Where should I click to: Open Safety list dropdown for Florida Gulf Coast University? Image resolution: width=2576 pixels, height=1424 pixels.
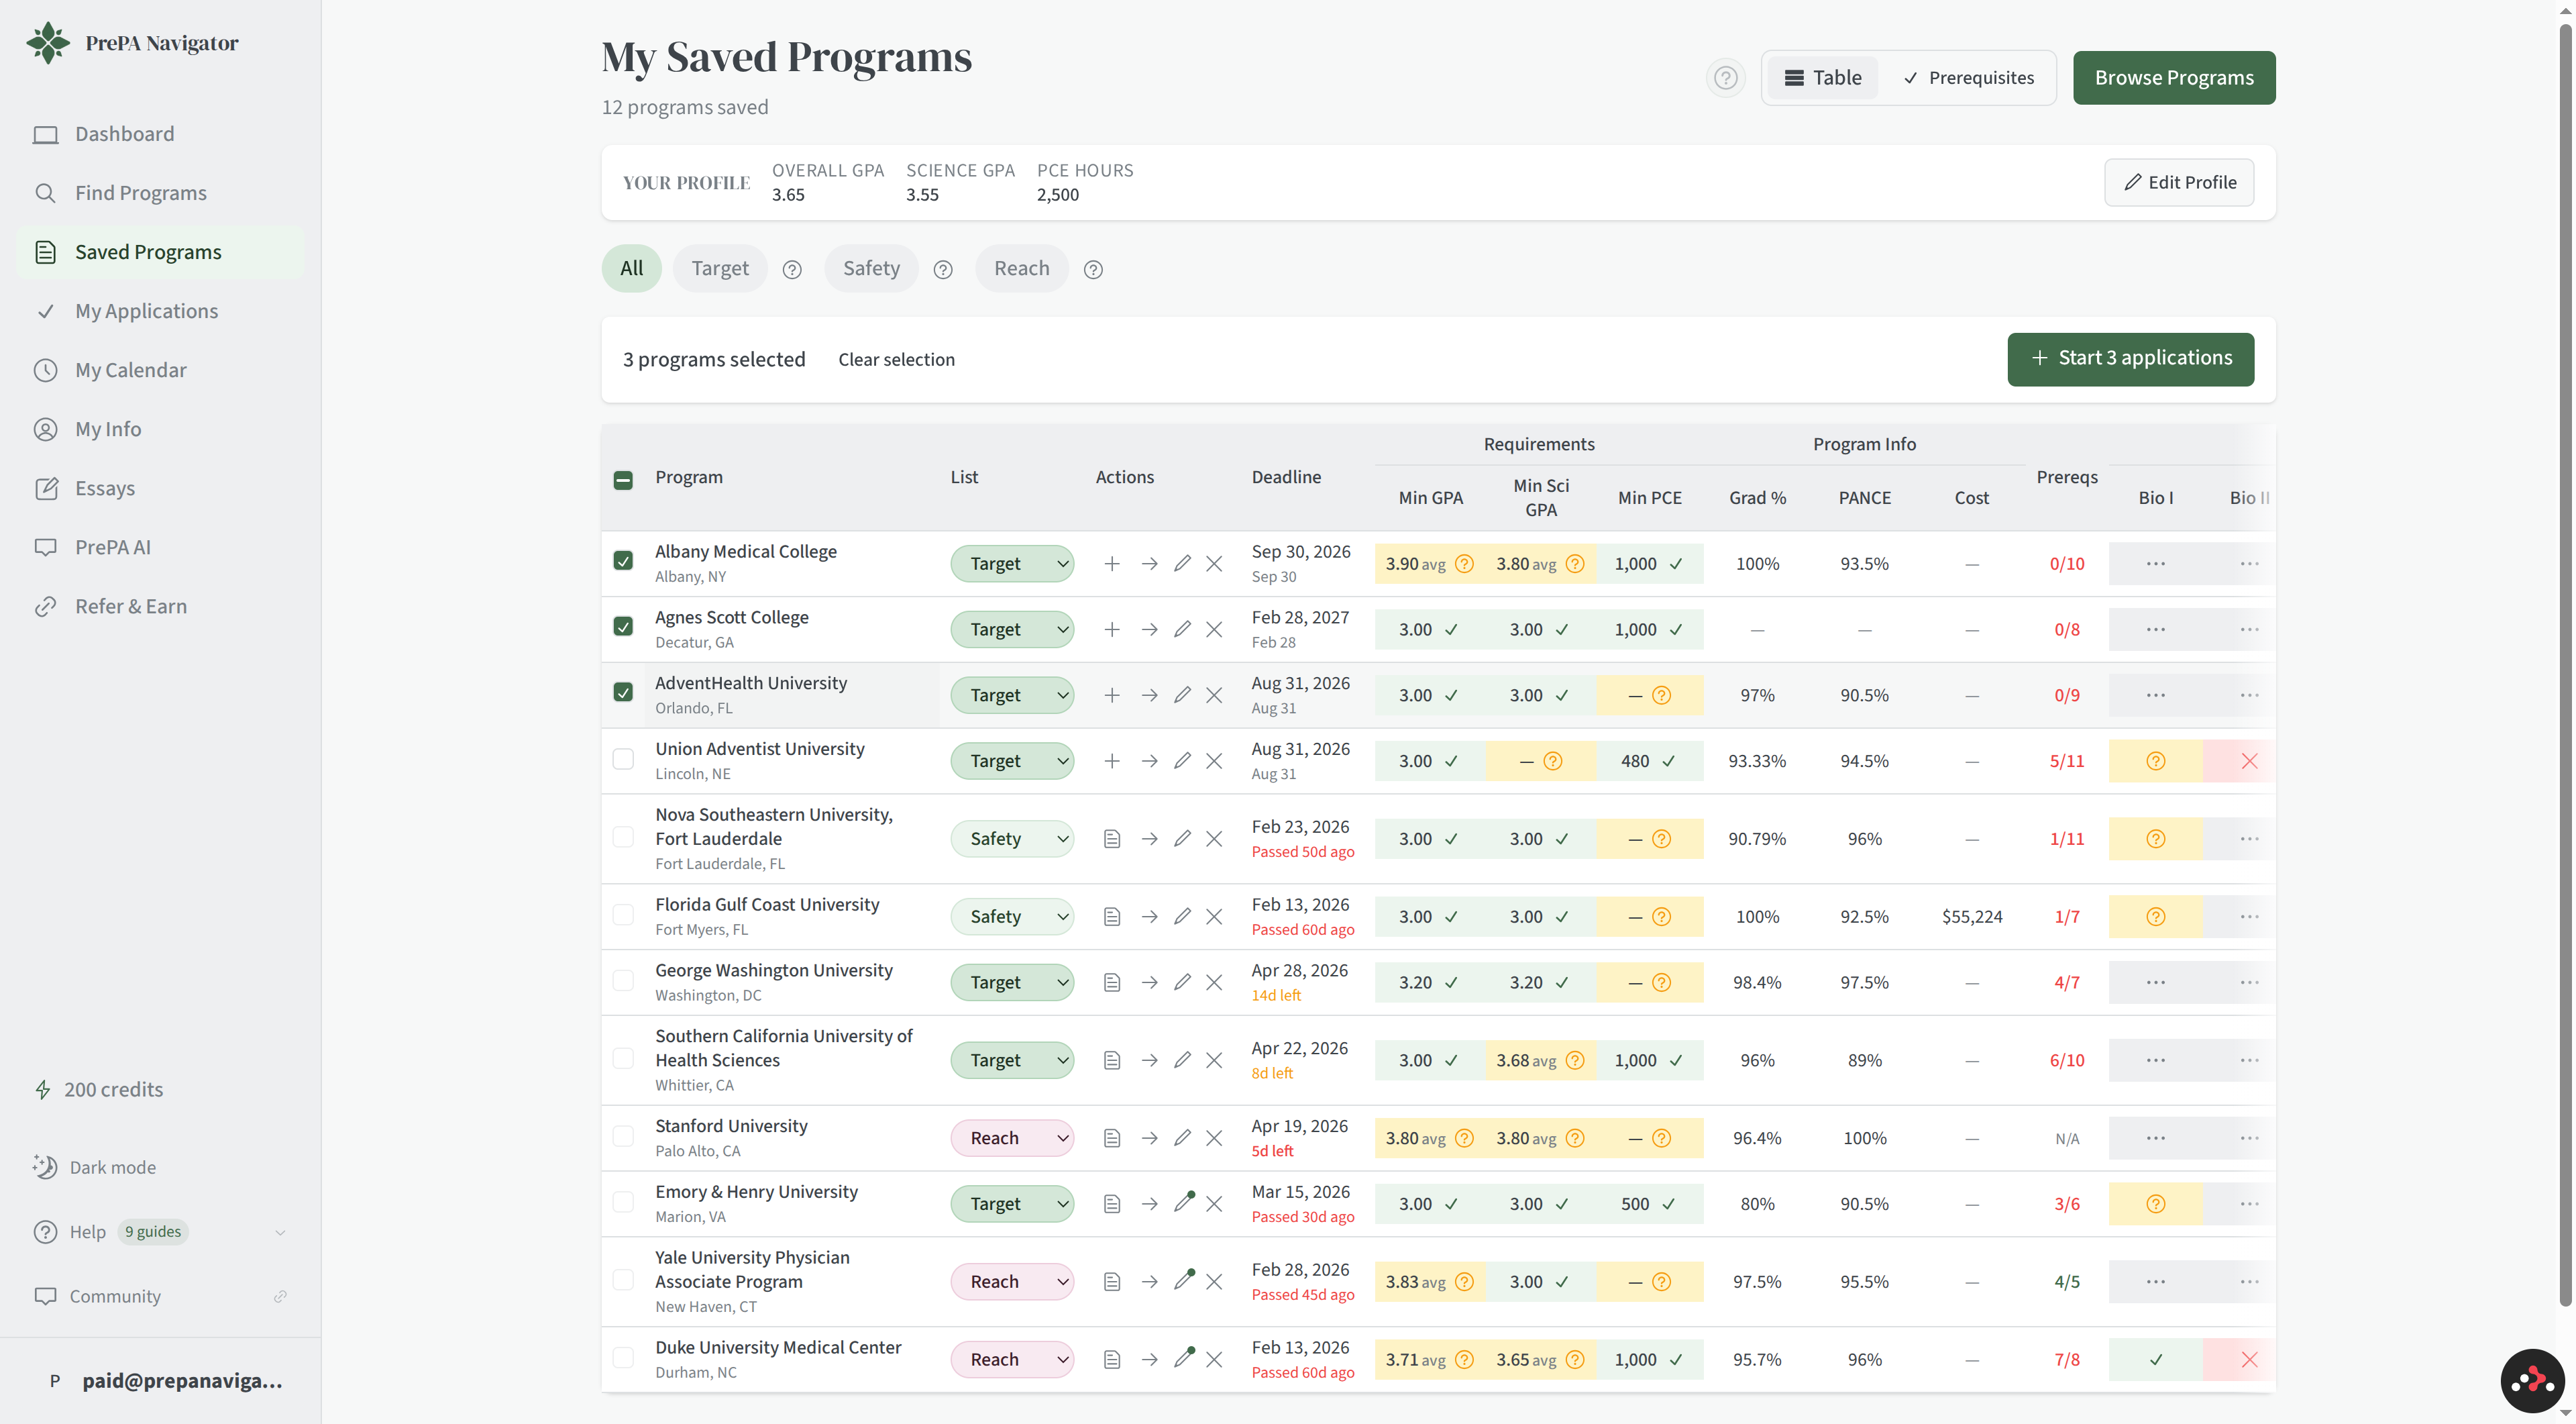[1012, 917]
